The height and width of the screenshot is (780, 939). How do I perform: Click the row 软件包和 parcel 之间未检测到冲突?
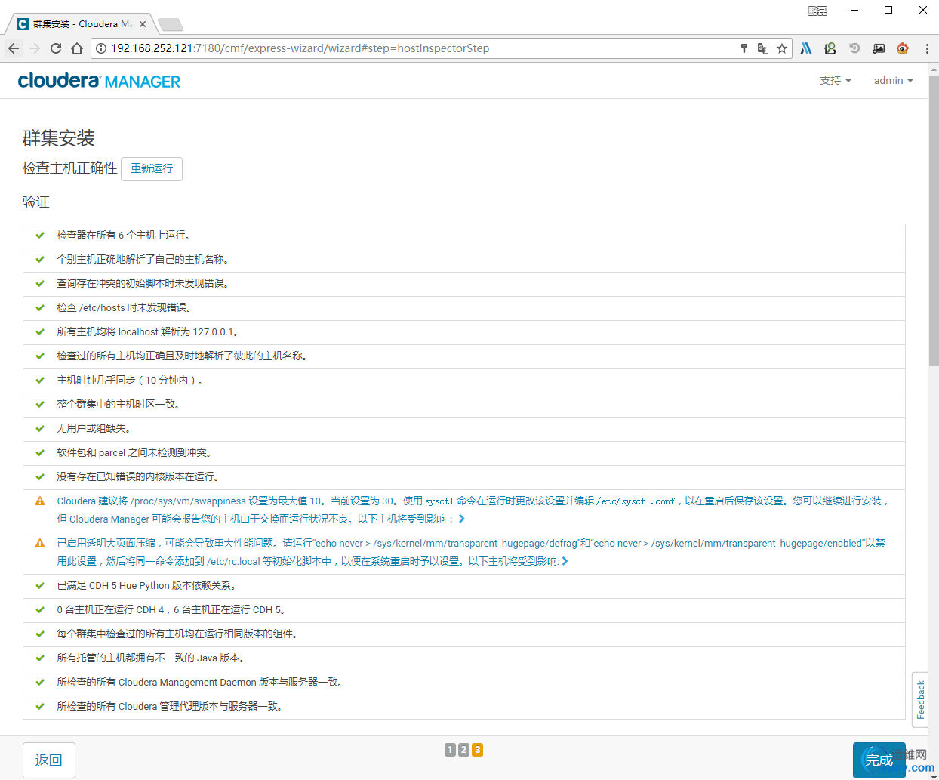click(464, 453)
